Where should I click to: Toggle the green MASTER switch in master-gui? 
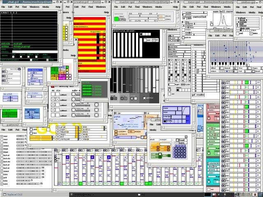click(117, 18)
